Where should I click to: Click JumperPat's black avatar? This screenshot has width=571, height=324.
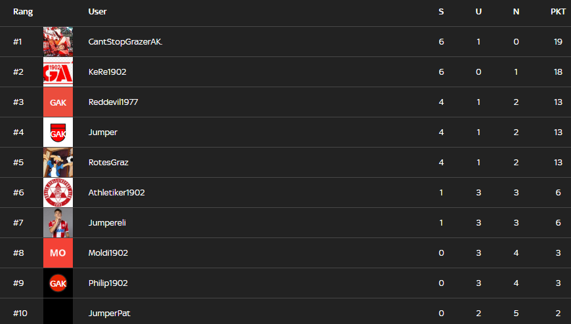58,312
